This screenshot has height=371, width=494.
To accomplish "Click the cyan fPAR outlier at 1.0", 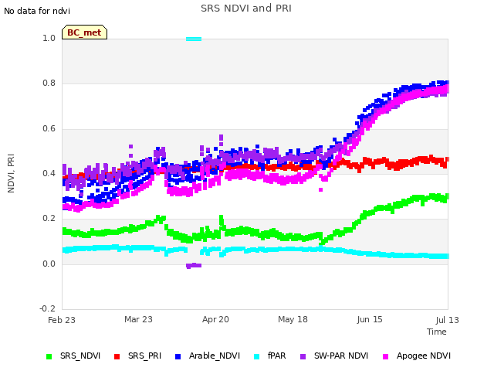I will coord(194,39).
